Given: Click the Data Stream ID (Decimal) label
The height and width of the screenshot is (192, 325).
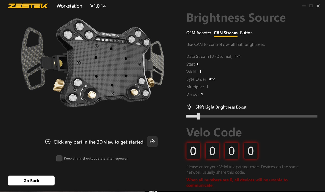Looking at the screenshot, I should point(209,56).
